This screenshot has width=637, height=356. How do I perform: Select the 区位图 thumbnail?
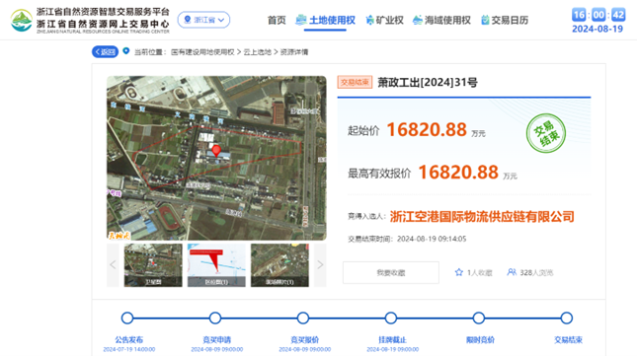coord(216,265)
